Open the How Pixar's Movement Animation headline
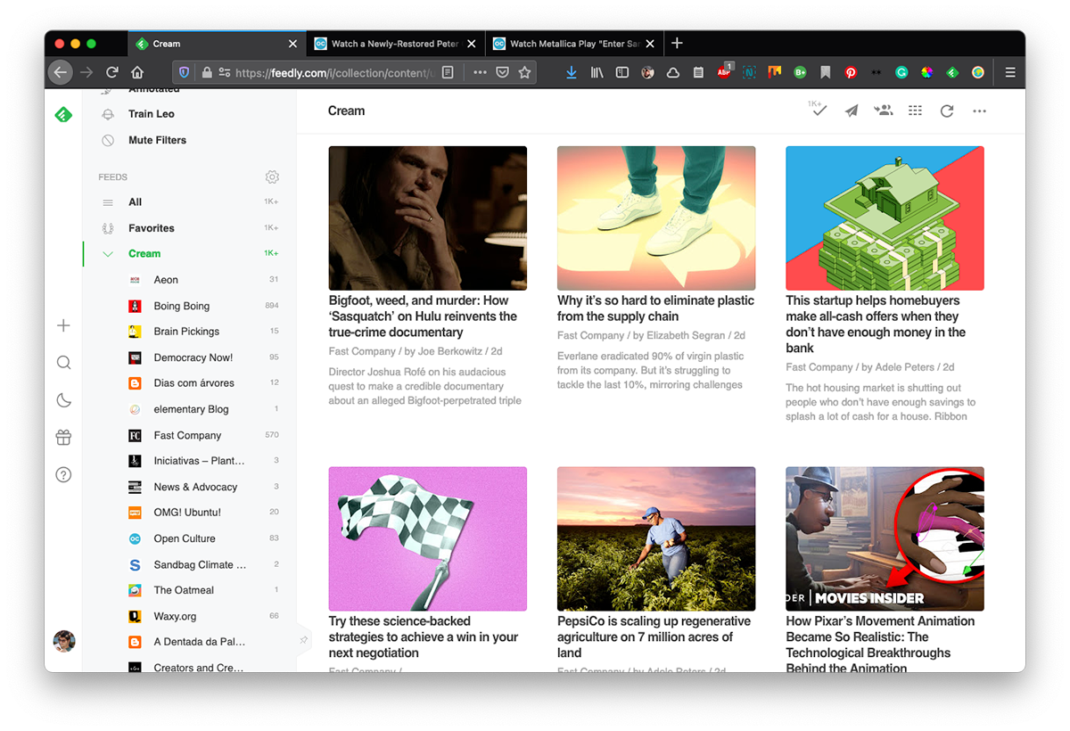 [x=880, y=645]
